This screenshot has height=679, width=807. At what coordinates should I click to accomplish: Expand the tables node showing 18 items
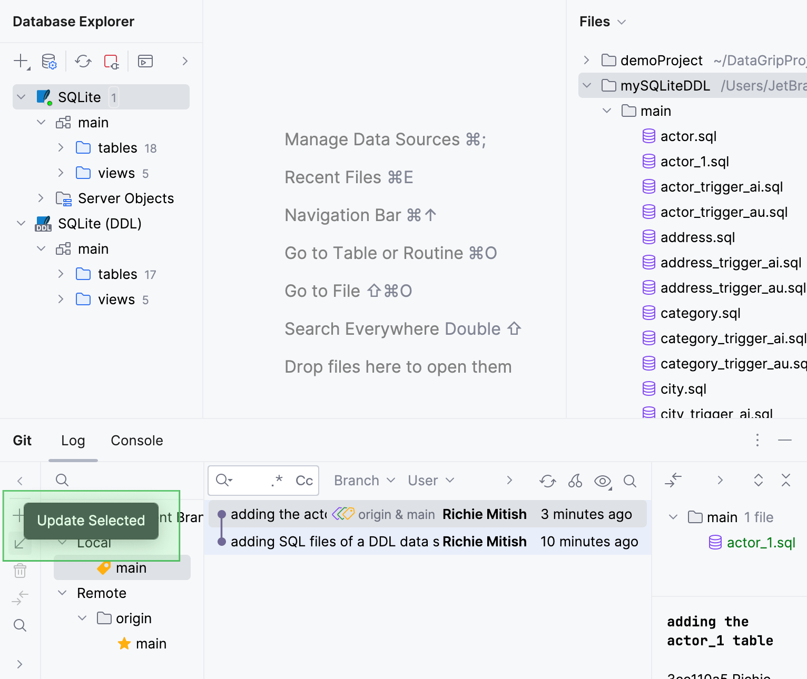61,148
